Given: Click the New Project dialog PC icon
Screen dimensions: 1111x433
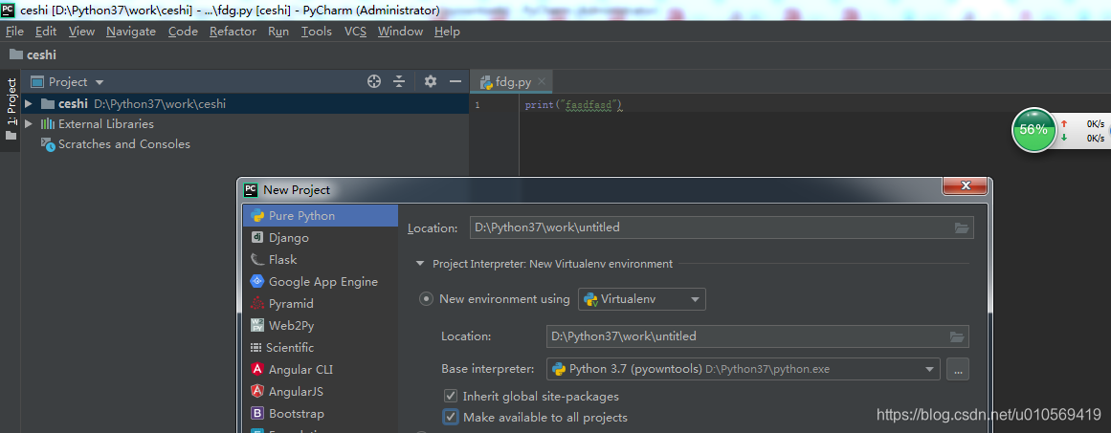Looking at the screenshot, I should coord(250,189).
